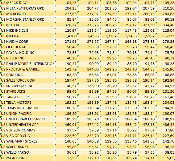Screen dimensions: 175x161
Task: Select the US TEXAS INSTRUMENT cell
Action: [27, 108]
